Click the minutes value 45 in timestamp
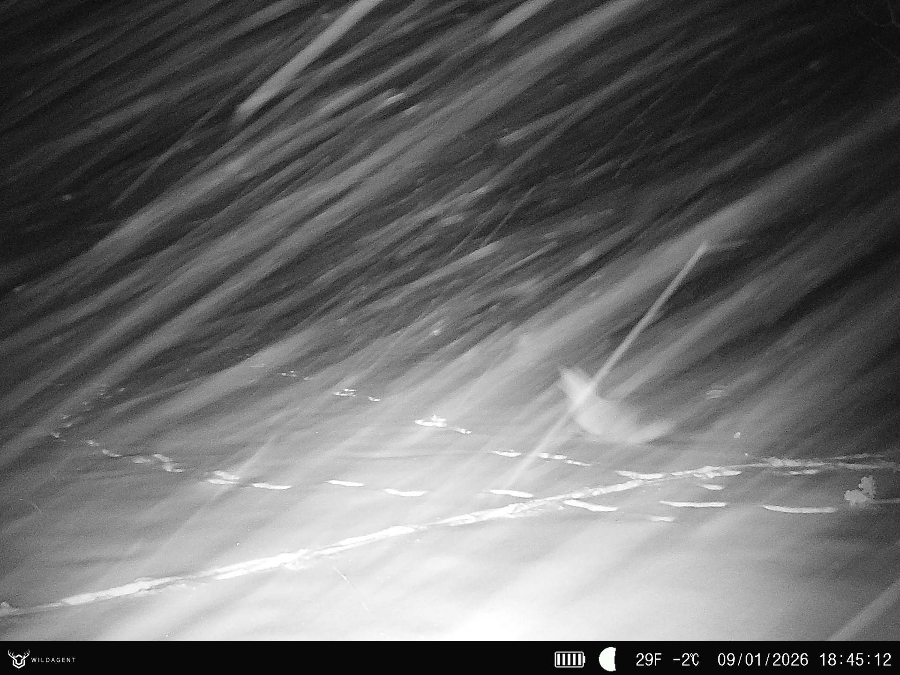Viewport: 900px width, 675px height. [855, 660]
